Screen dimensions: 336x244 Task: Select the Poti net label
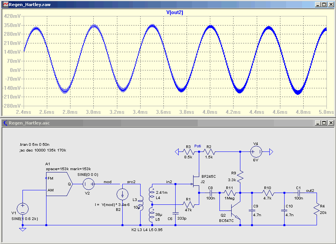198,146
